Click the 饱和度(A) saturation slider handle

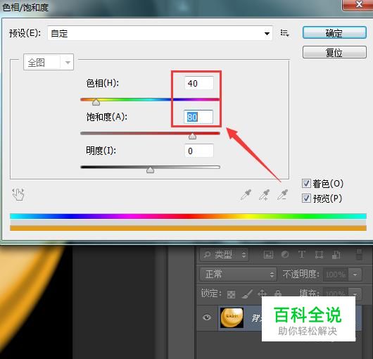tap(192, 136)
